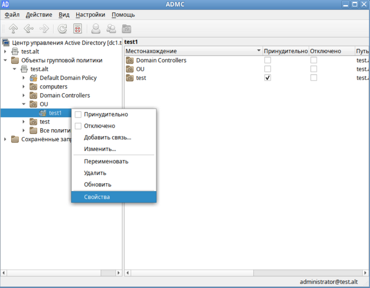Select test1 policy in tree

(x=55, y=113)
